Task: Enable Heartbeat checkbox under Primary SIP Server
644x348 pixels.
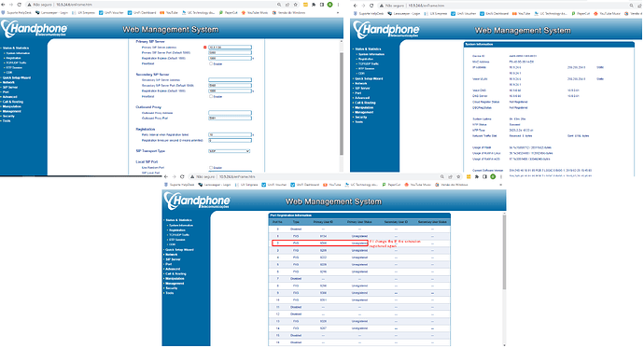Action: (211, 63)
